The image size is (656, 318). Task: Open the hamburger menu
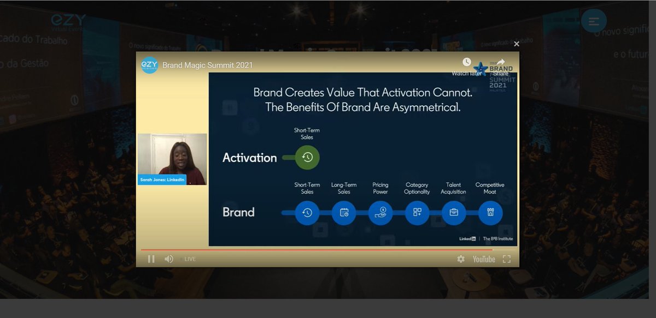594,21
